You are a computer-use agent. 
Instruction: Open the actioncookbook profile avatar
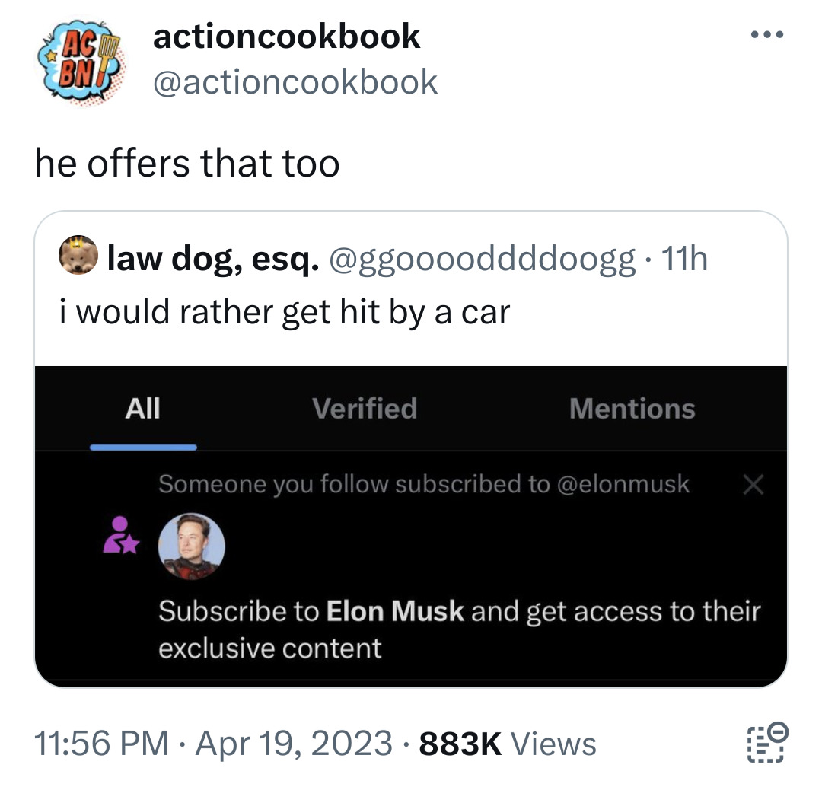(80, 59)
